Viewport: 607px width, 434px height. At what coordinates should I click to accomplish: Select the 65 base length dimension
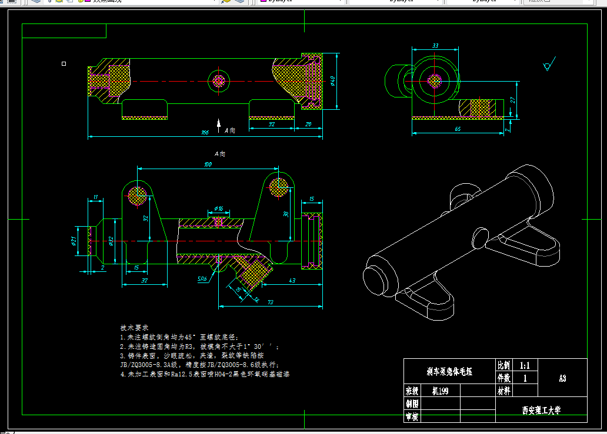point(458,129)
